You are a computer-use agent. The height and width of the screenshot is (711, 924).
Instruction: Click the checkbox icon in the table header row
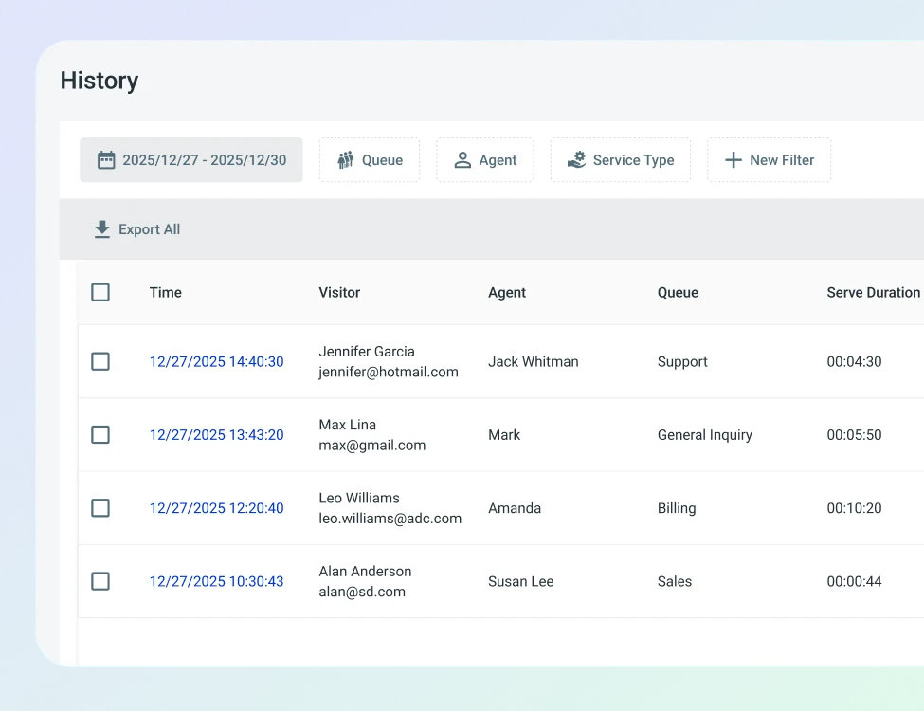100,292
